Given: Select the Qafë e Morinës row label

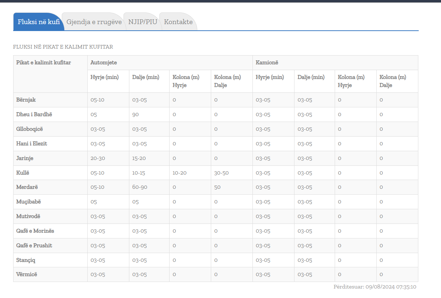Looking at the screenshot, I should pos(35,231).
